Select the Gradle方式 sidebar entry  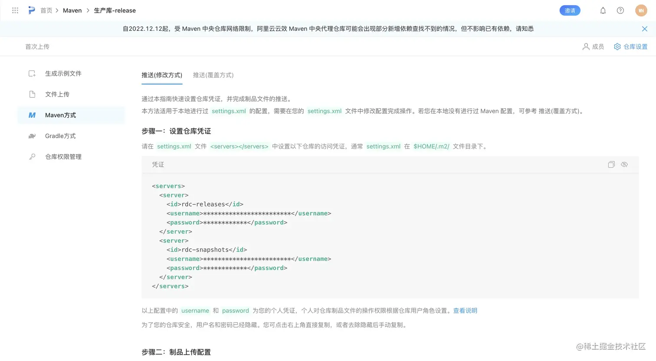tap(60, 136)
